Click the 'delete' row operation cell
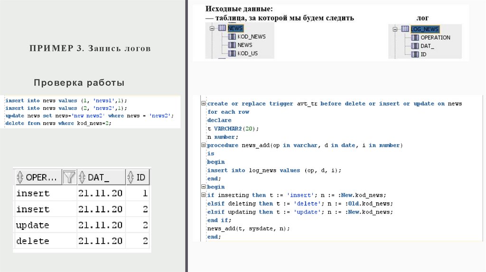 tap(33, 241)
